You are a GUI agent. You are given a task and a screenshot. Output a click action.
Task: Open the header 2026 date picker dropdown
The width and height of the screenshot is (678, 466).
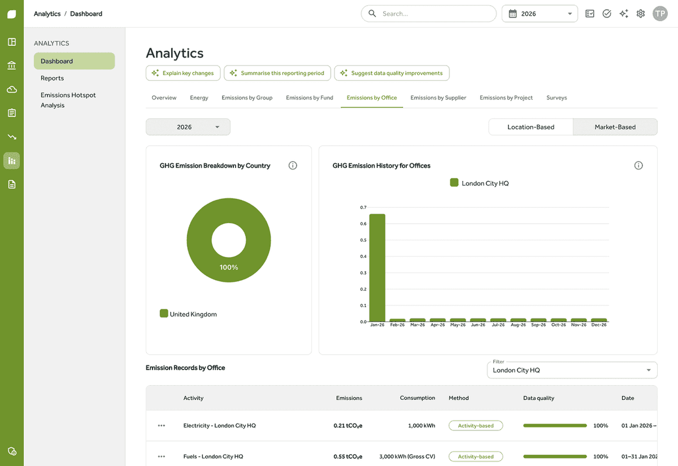click(540, 14)
